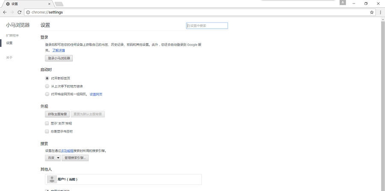Viewport: 385px width, 191px height.
Task: Select 设置 in the left sidebar
Action: click(x=9, y=43)
